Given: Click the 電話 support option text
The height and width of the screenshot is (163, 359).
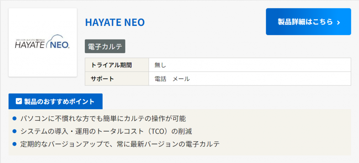Looking at the screenshot, I should coord(160,79).
